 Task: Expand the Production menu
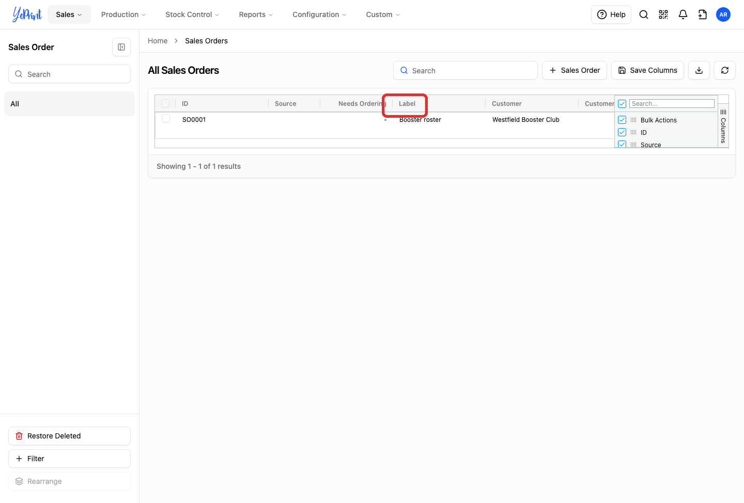point(123,14)
